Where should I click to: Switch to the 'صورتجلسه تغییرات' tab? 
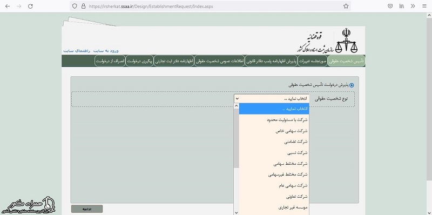pyautogui.click(x=313, y=61)
